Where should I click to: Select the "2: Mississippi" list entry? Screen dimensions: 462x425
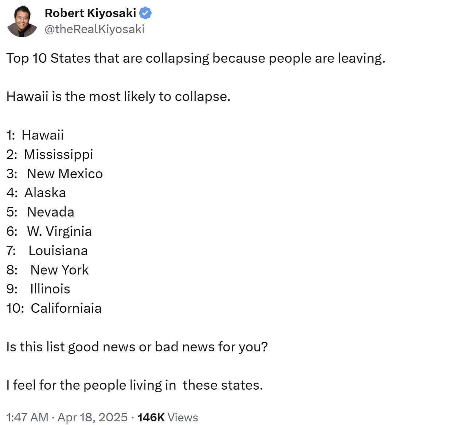[x=50, y=154]
